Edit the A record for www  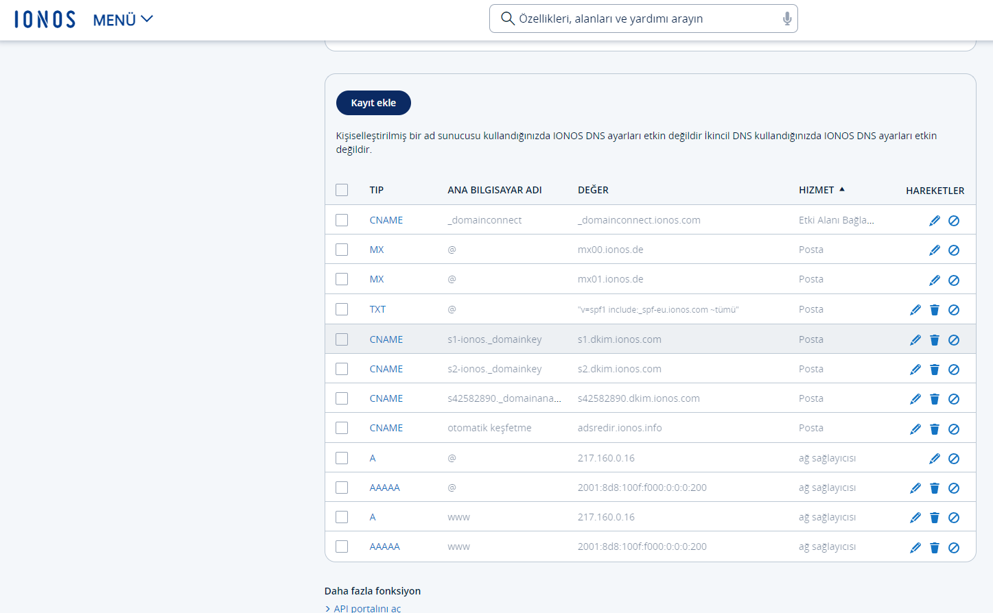pos(915,517)
